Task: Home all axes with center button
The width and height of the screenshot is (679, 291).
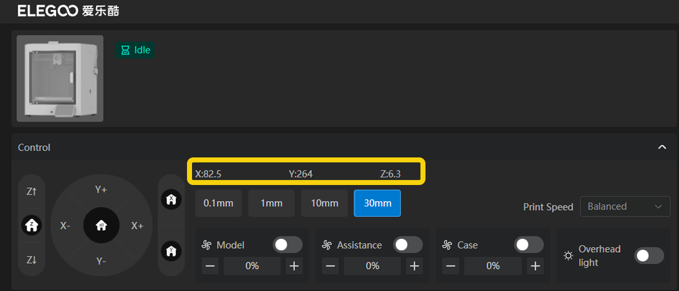Action: click(x=101, y=226)
